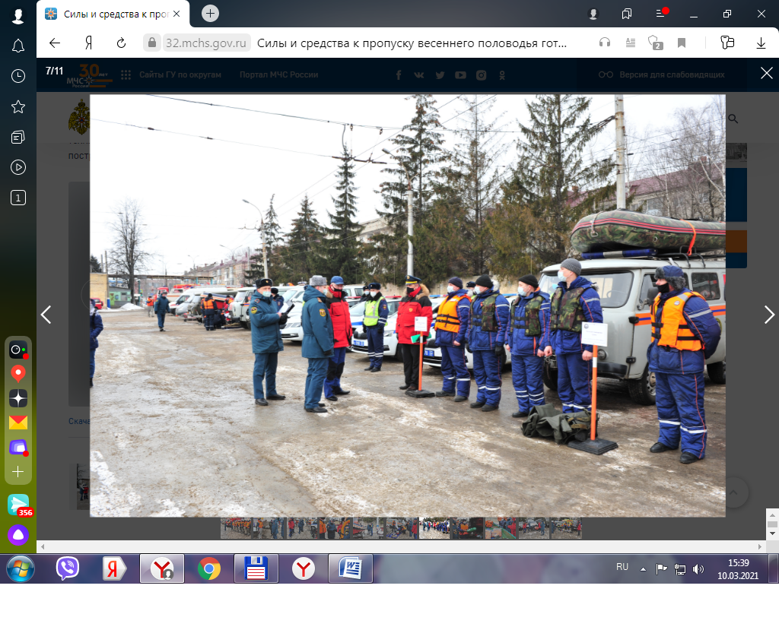Open the purple messenger app in the sidebar dock
Screen dimensions: 779x630
click(x=18, y=448)
